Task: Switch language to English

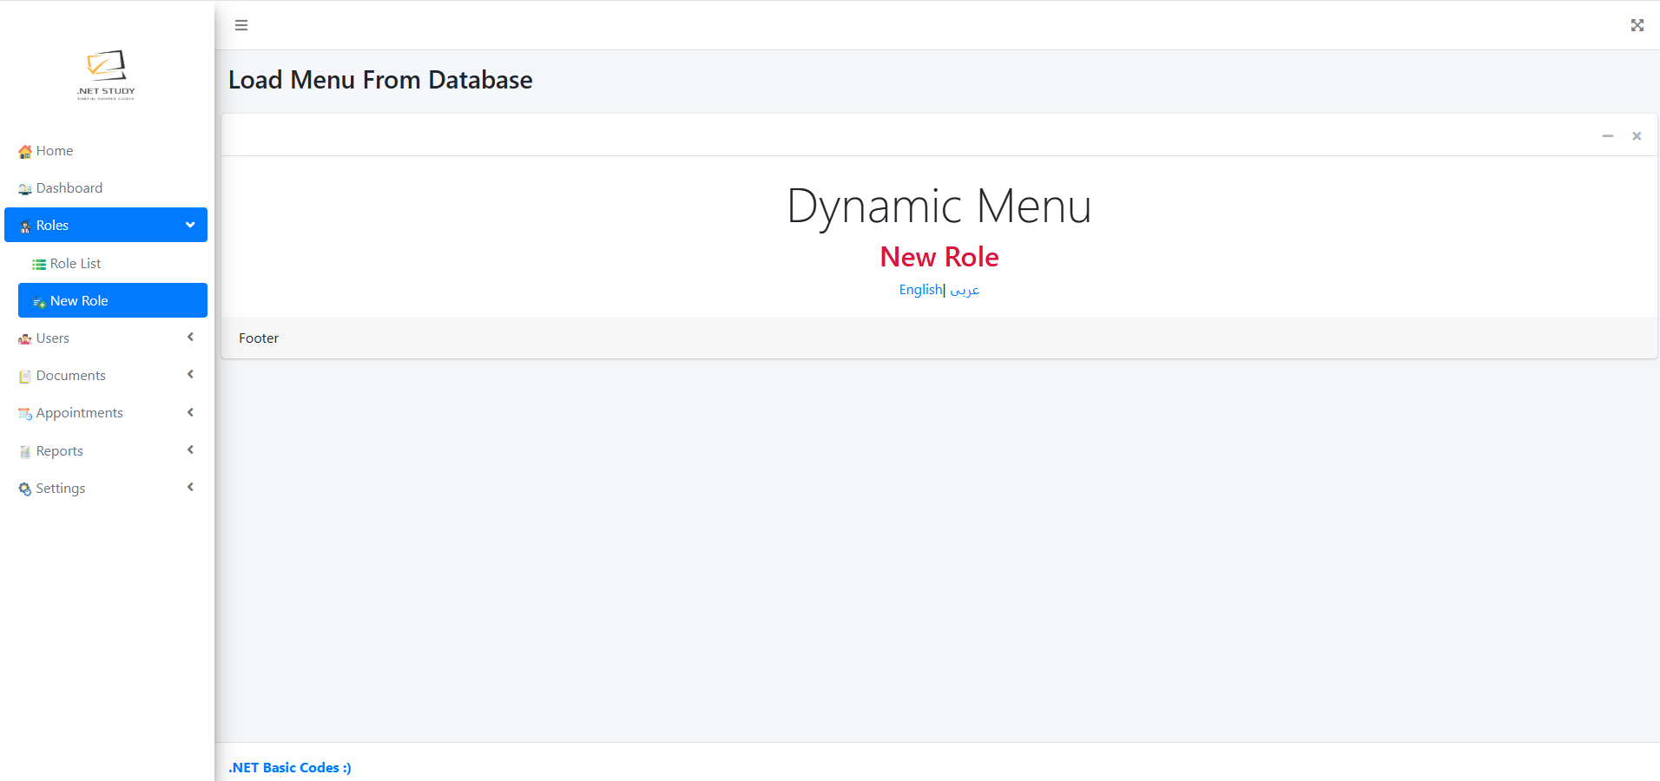Action: [x=919, y=290]
